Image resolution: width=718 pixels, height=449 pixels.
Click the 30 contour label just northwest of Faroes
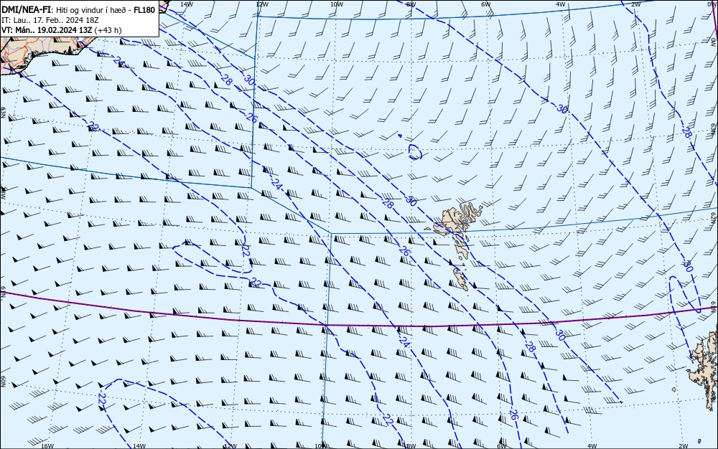click(411, 200)
